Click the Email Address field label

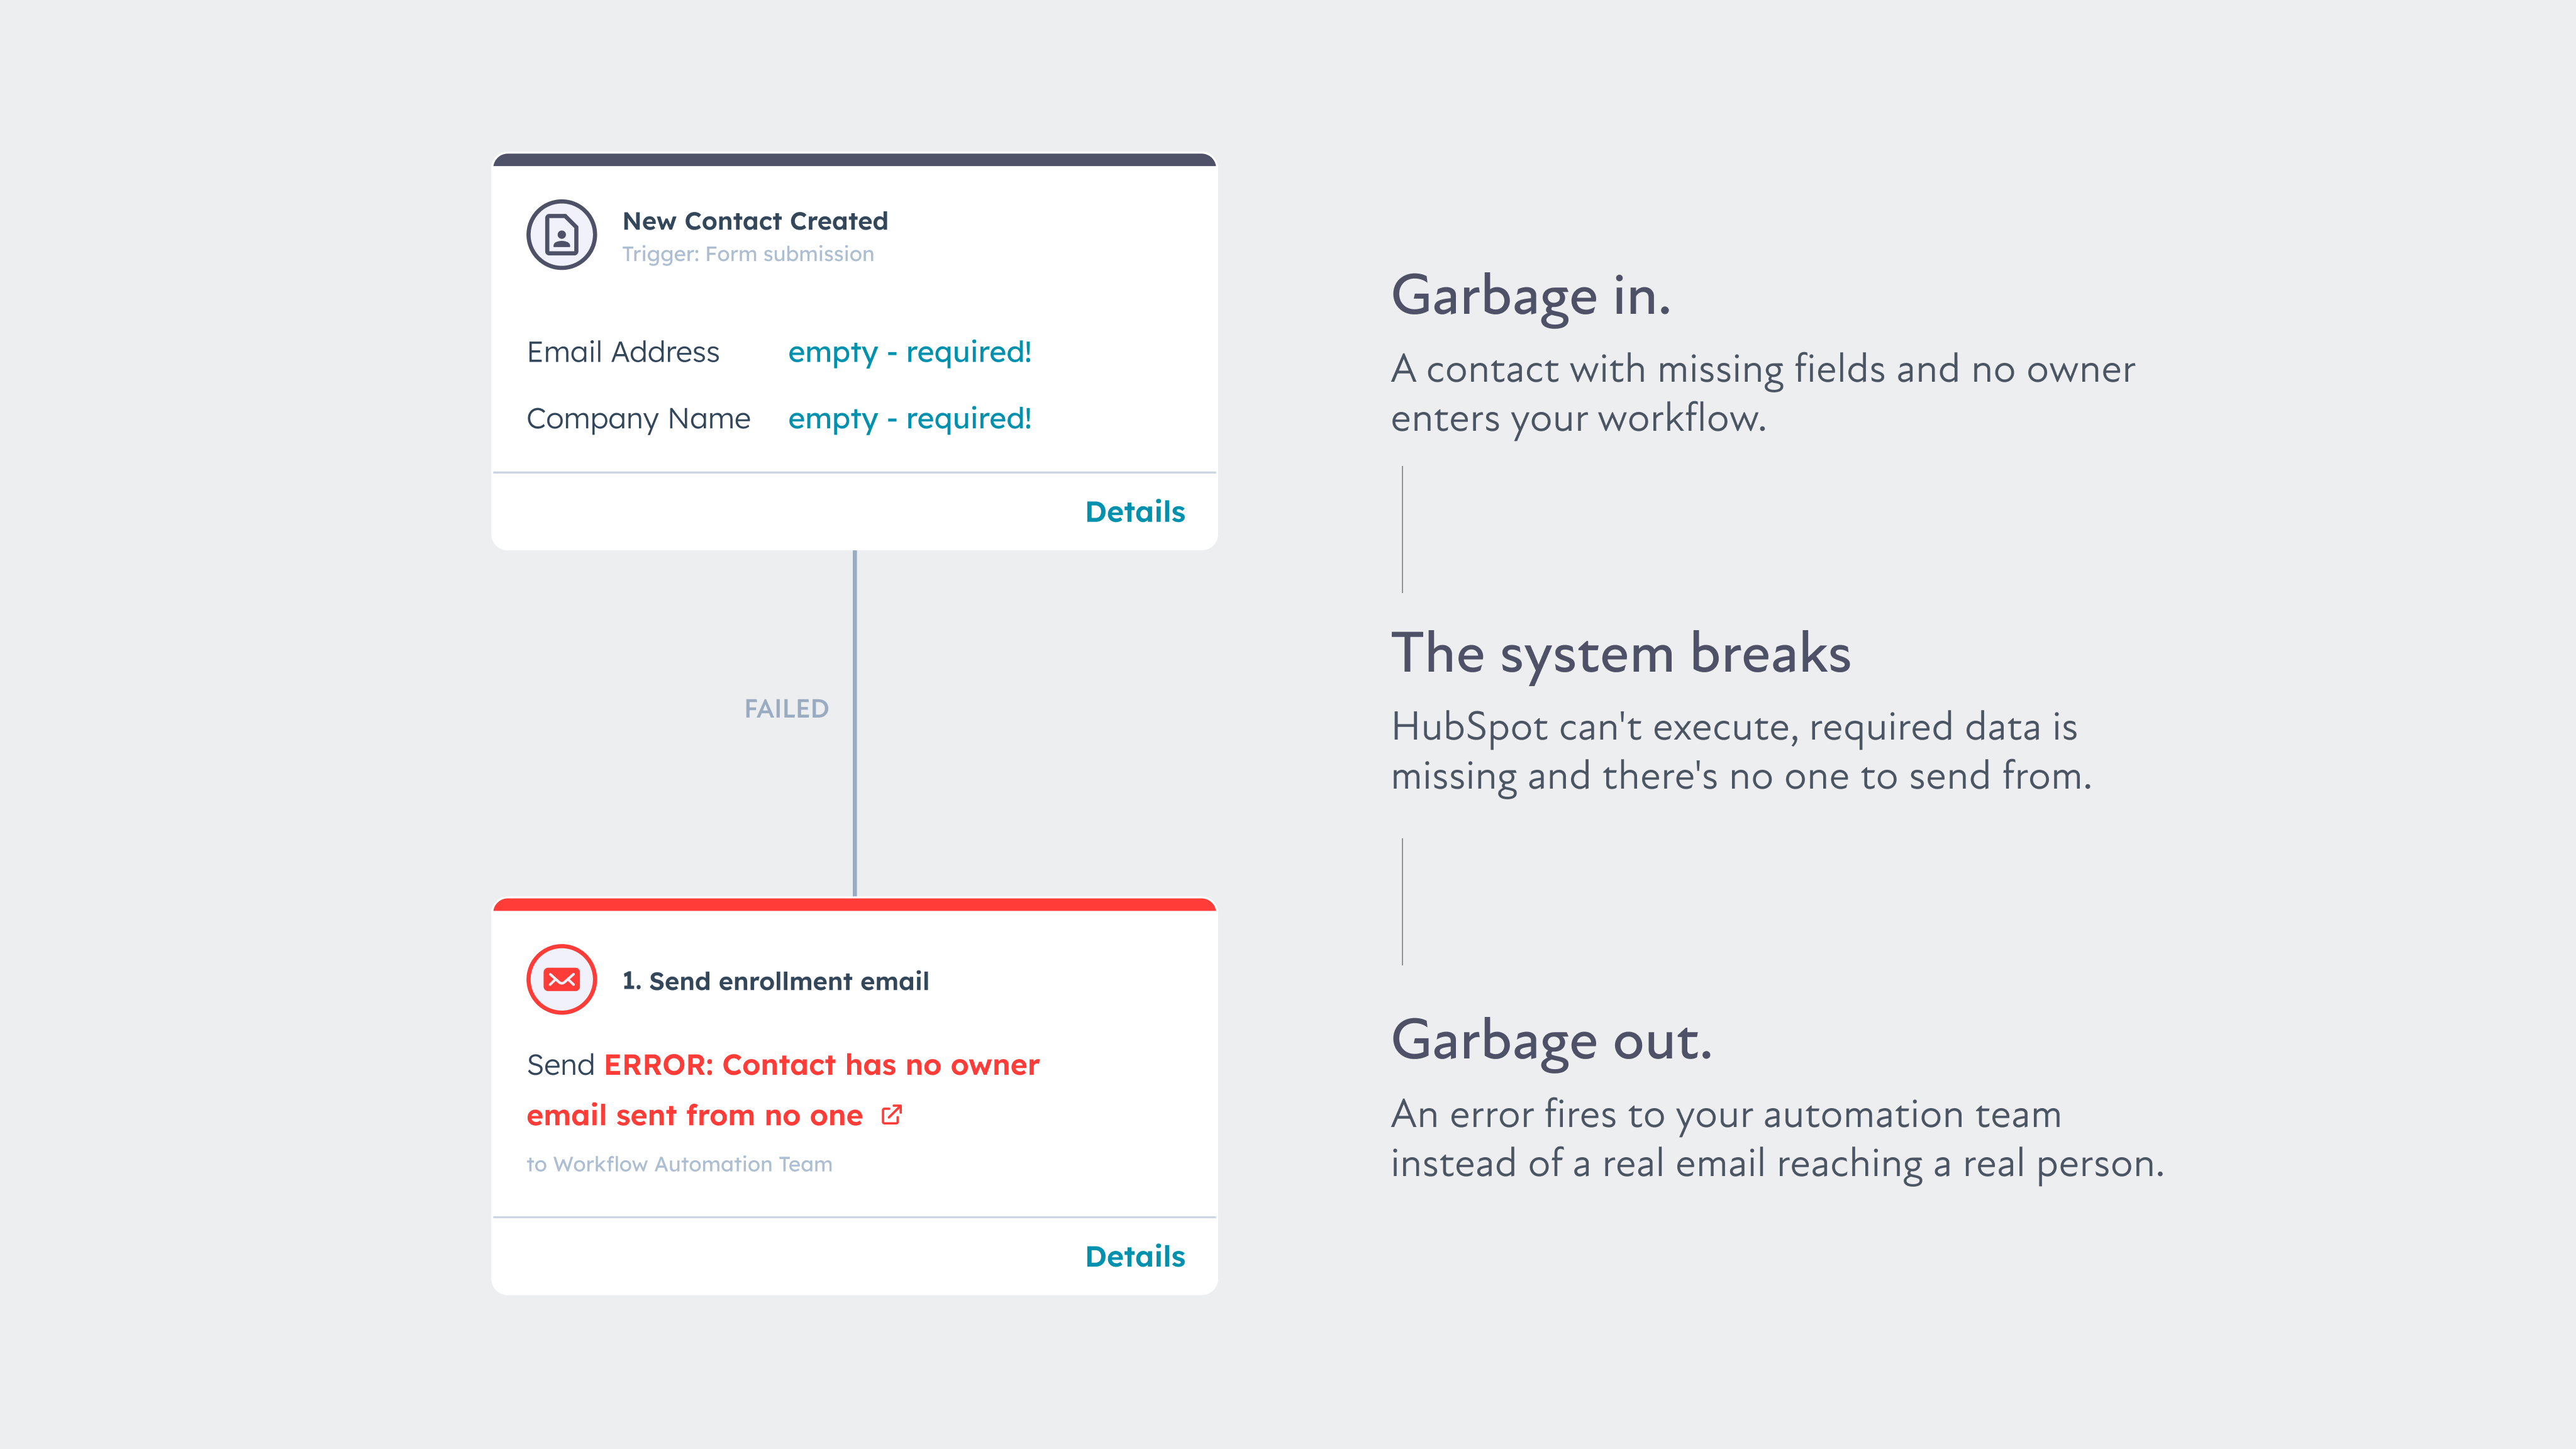(x=623, y=352)
